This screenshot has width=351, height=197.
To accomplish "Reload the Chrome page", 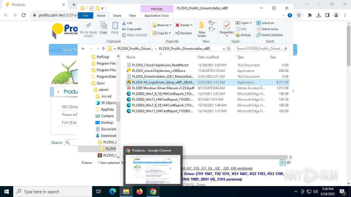I will [x=24, y=15].
